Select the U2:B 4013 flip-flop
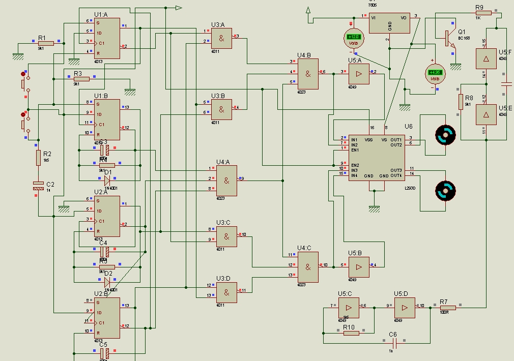This screenshot has width=514, height=361. [107, 318]
